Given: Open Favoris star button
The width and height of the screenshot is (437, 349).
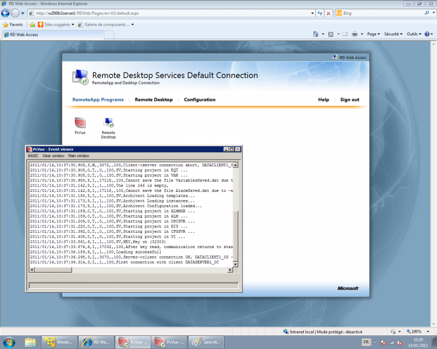Looking at the screenshot, I should 13,25.
